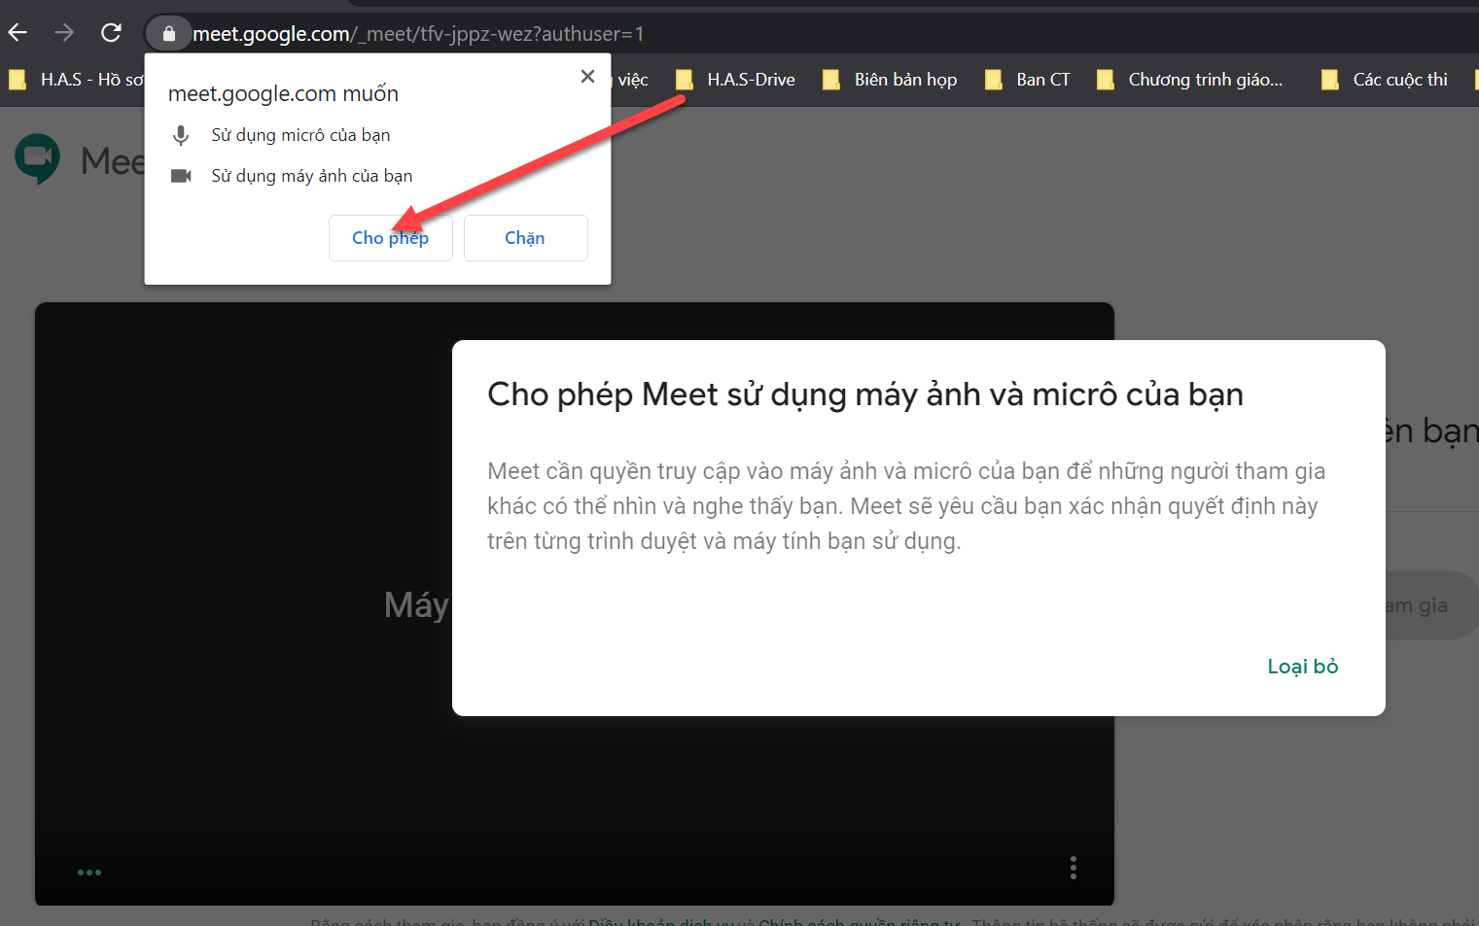1479x926 pixels.
Task: Open three-dot options on video preview
Action: pos(1073,868)
